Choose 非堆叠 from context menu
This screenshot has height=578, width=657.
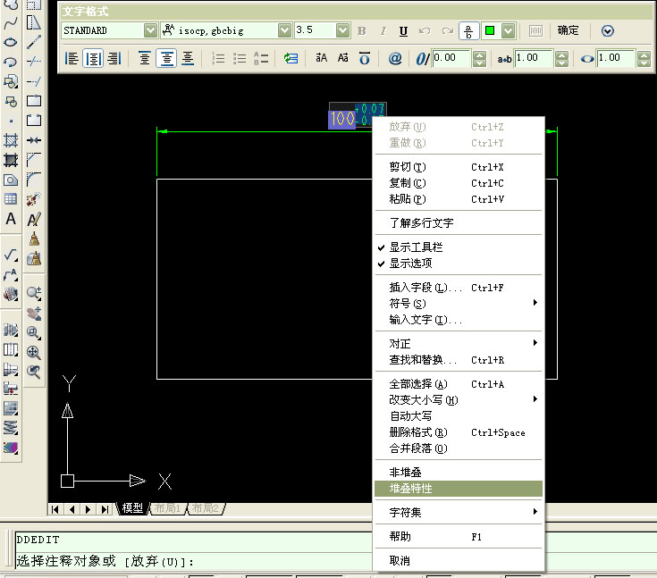coord(459,472)
